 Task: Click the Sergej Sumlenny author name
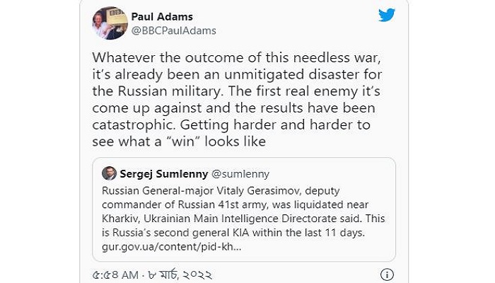(164, 174)
